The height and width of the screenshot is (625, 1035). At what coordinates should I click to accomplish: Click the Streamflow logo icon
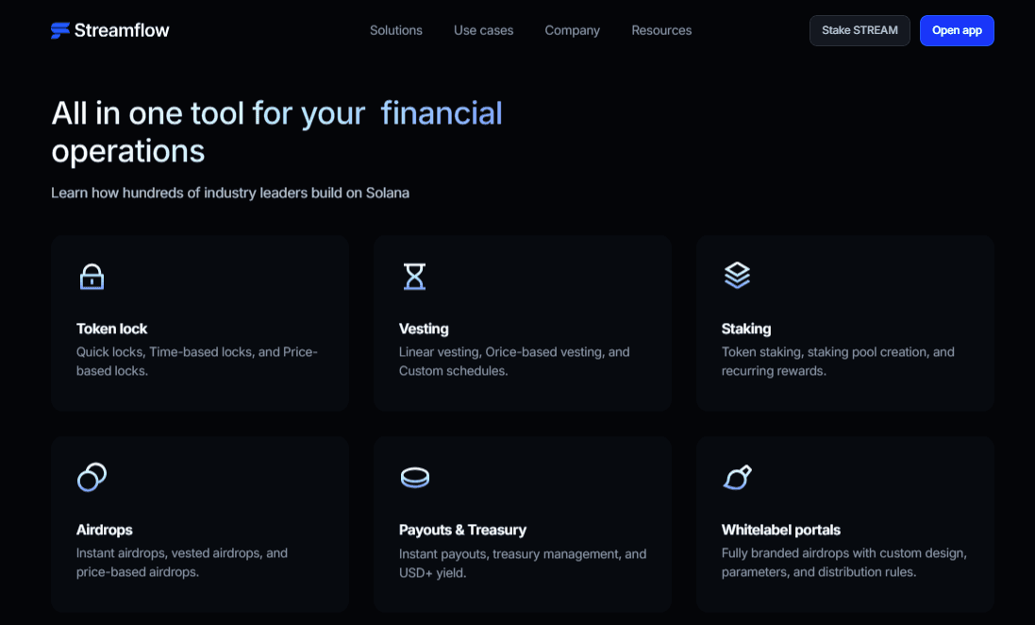pos(60,30)
